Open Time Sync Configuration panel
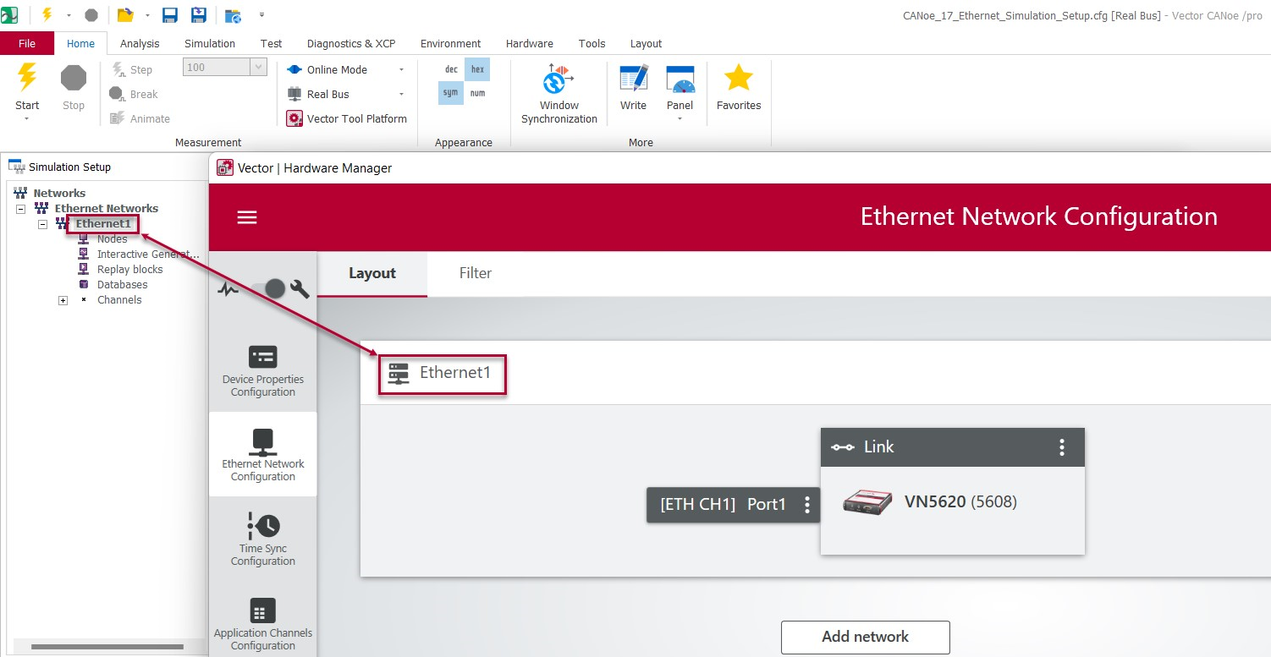 (263, 539)
